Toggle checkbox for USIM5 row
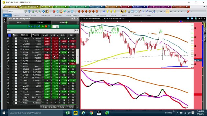207x116 pixels. click(x=16, y=97)
